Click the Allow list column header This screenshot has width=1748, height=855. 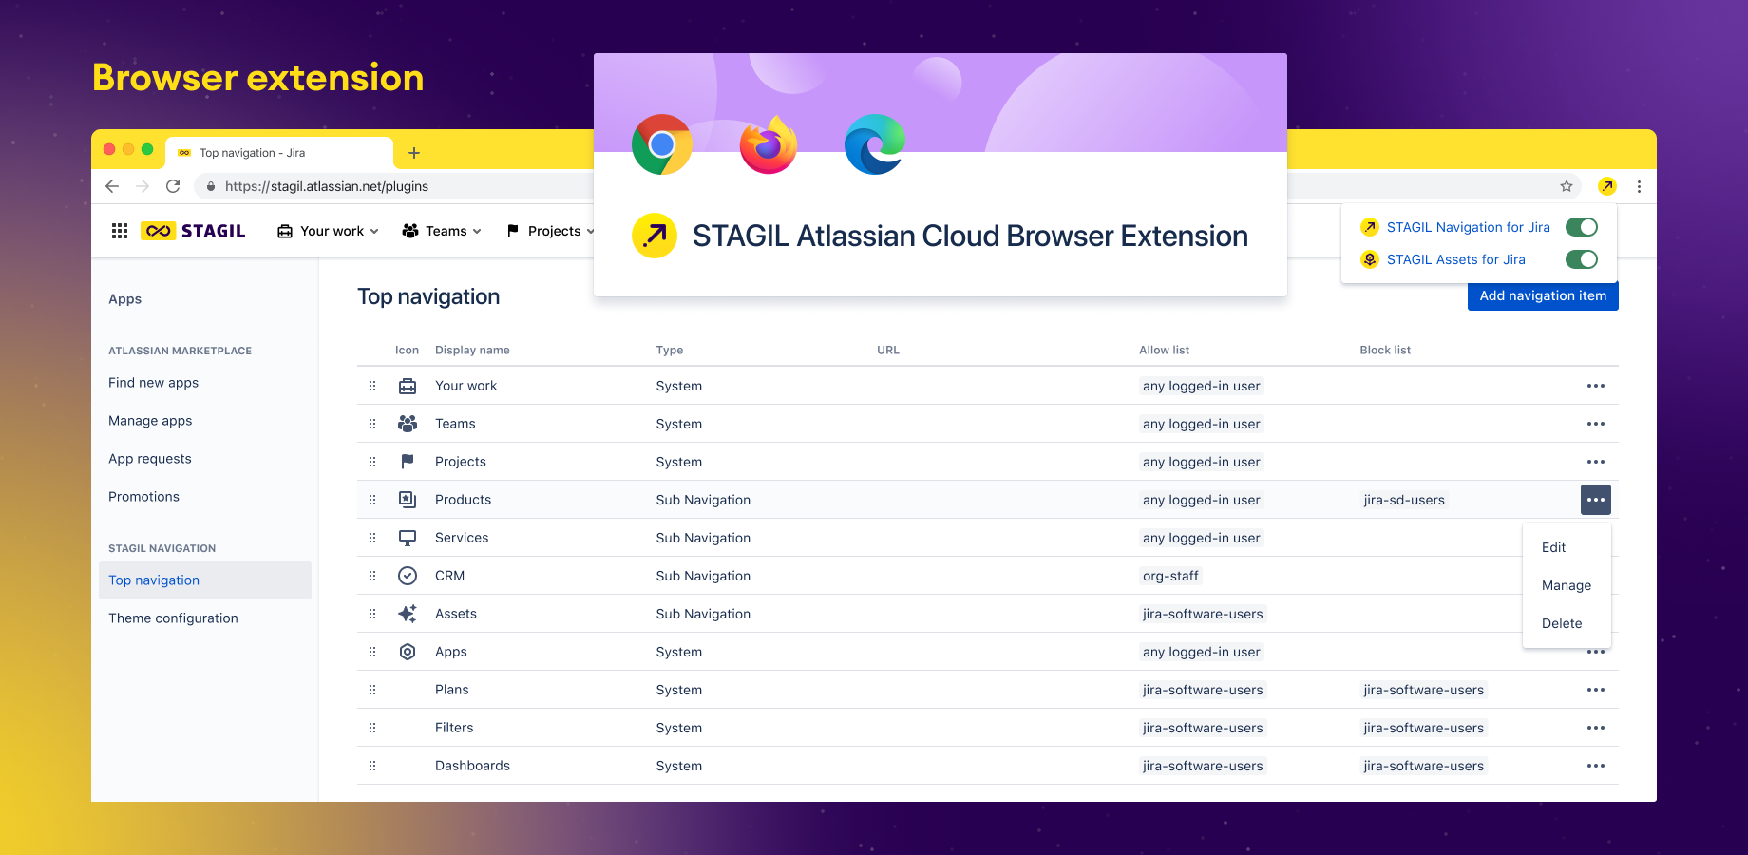[x=1164, y=350]
